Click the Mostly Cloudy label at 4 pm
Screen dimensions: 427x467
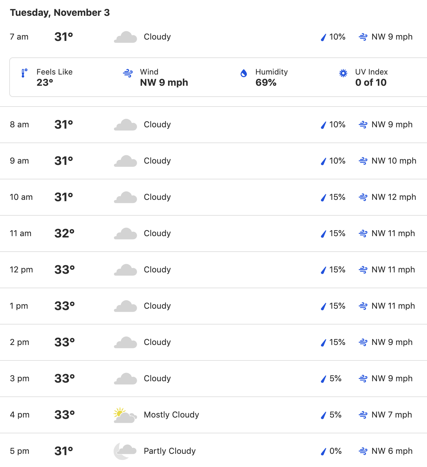click(171, 415)
